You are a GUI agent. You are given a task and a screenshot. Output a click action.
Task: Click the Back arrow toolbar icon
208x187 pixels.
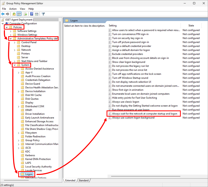3,14
